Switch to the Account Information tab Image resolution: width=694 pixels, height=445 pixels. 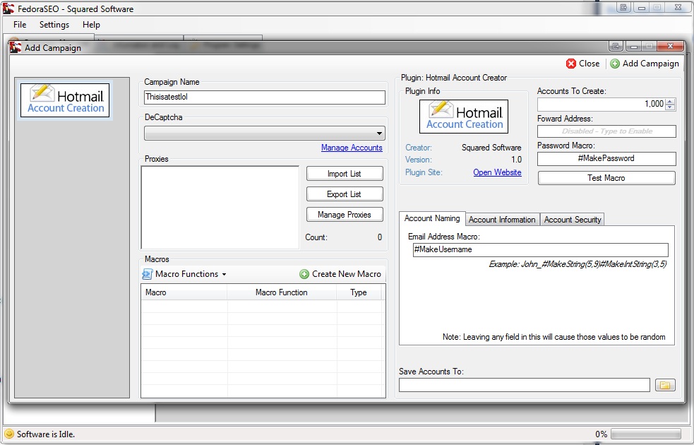pyautogui.click(x=502, y=220)
